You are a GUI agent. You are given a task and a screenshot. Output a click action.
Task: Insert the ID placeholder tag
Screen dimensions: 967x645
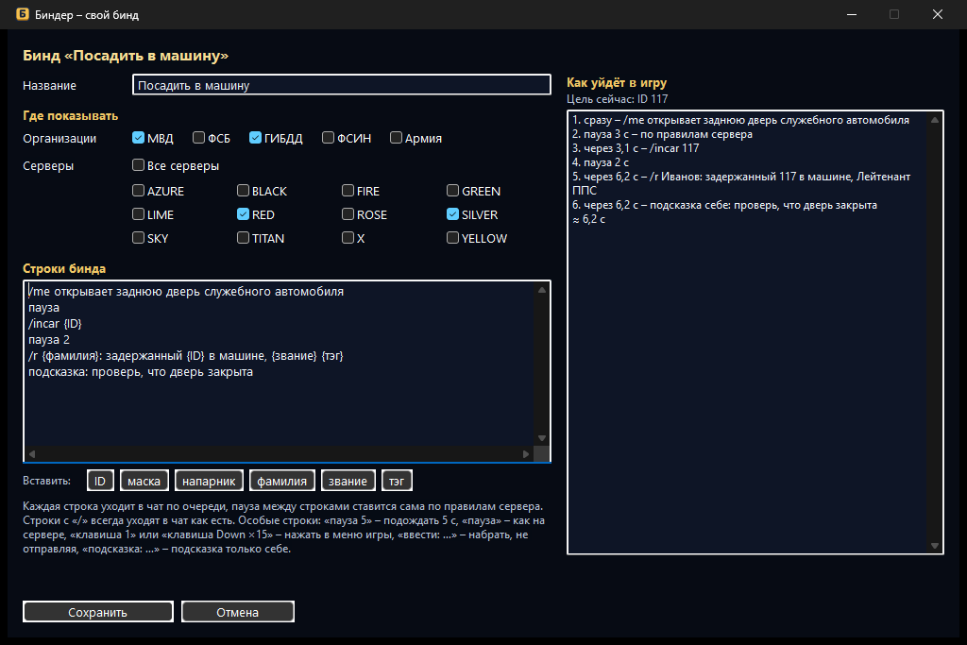click(100, 481)
